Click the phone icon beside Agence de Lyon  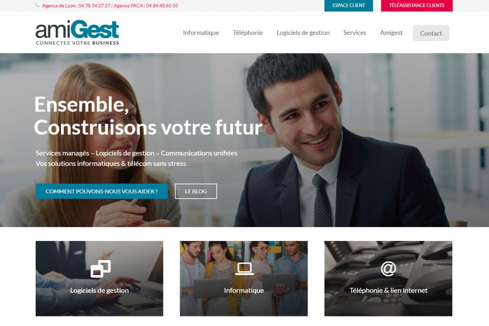[37, 5]
